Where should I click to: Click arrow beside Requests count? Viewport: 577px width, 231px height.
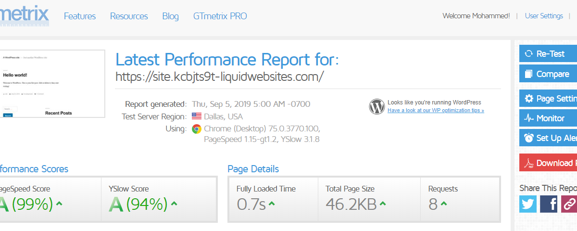(x=443, y=204)
